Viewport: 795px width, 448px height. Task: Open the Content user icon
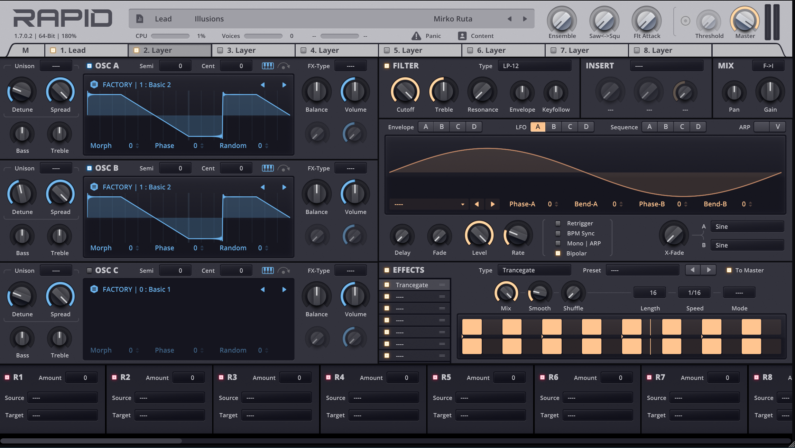click(462, 36)
